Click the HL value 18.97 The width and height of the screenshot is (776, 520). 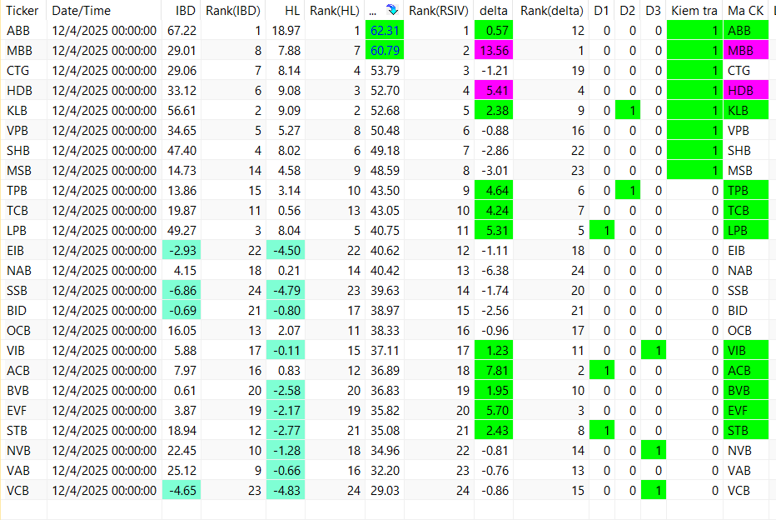point(286,31)
